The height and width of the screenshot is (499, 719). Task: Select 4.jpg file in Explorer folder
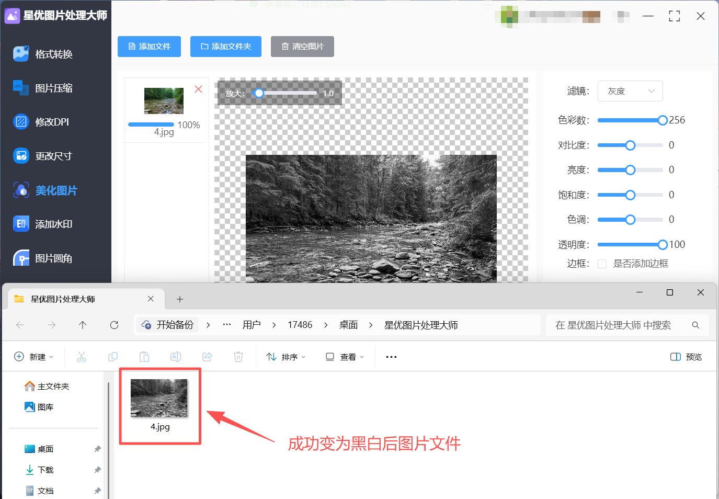click(x=159, y=405)
